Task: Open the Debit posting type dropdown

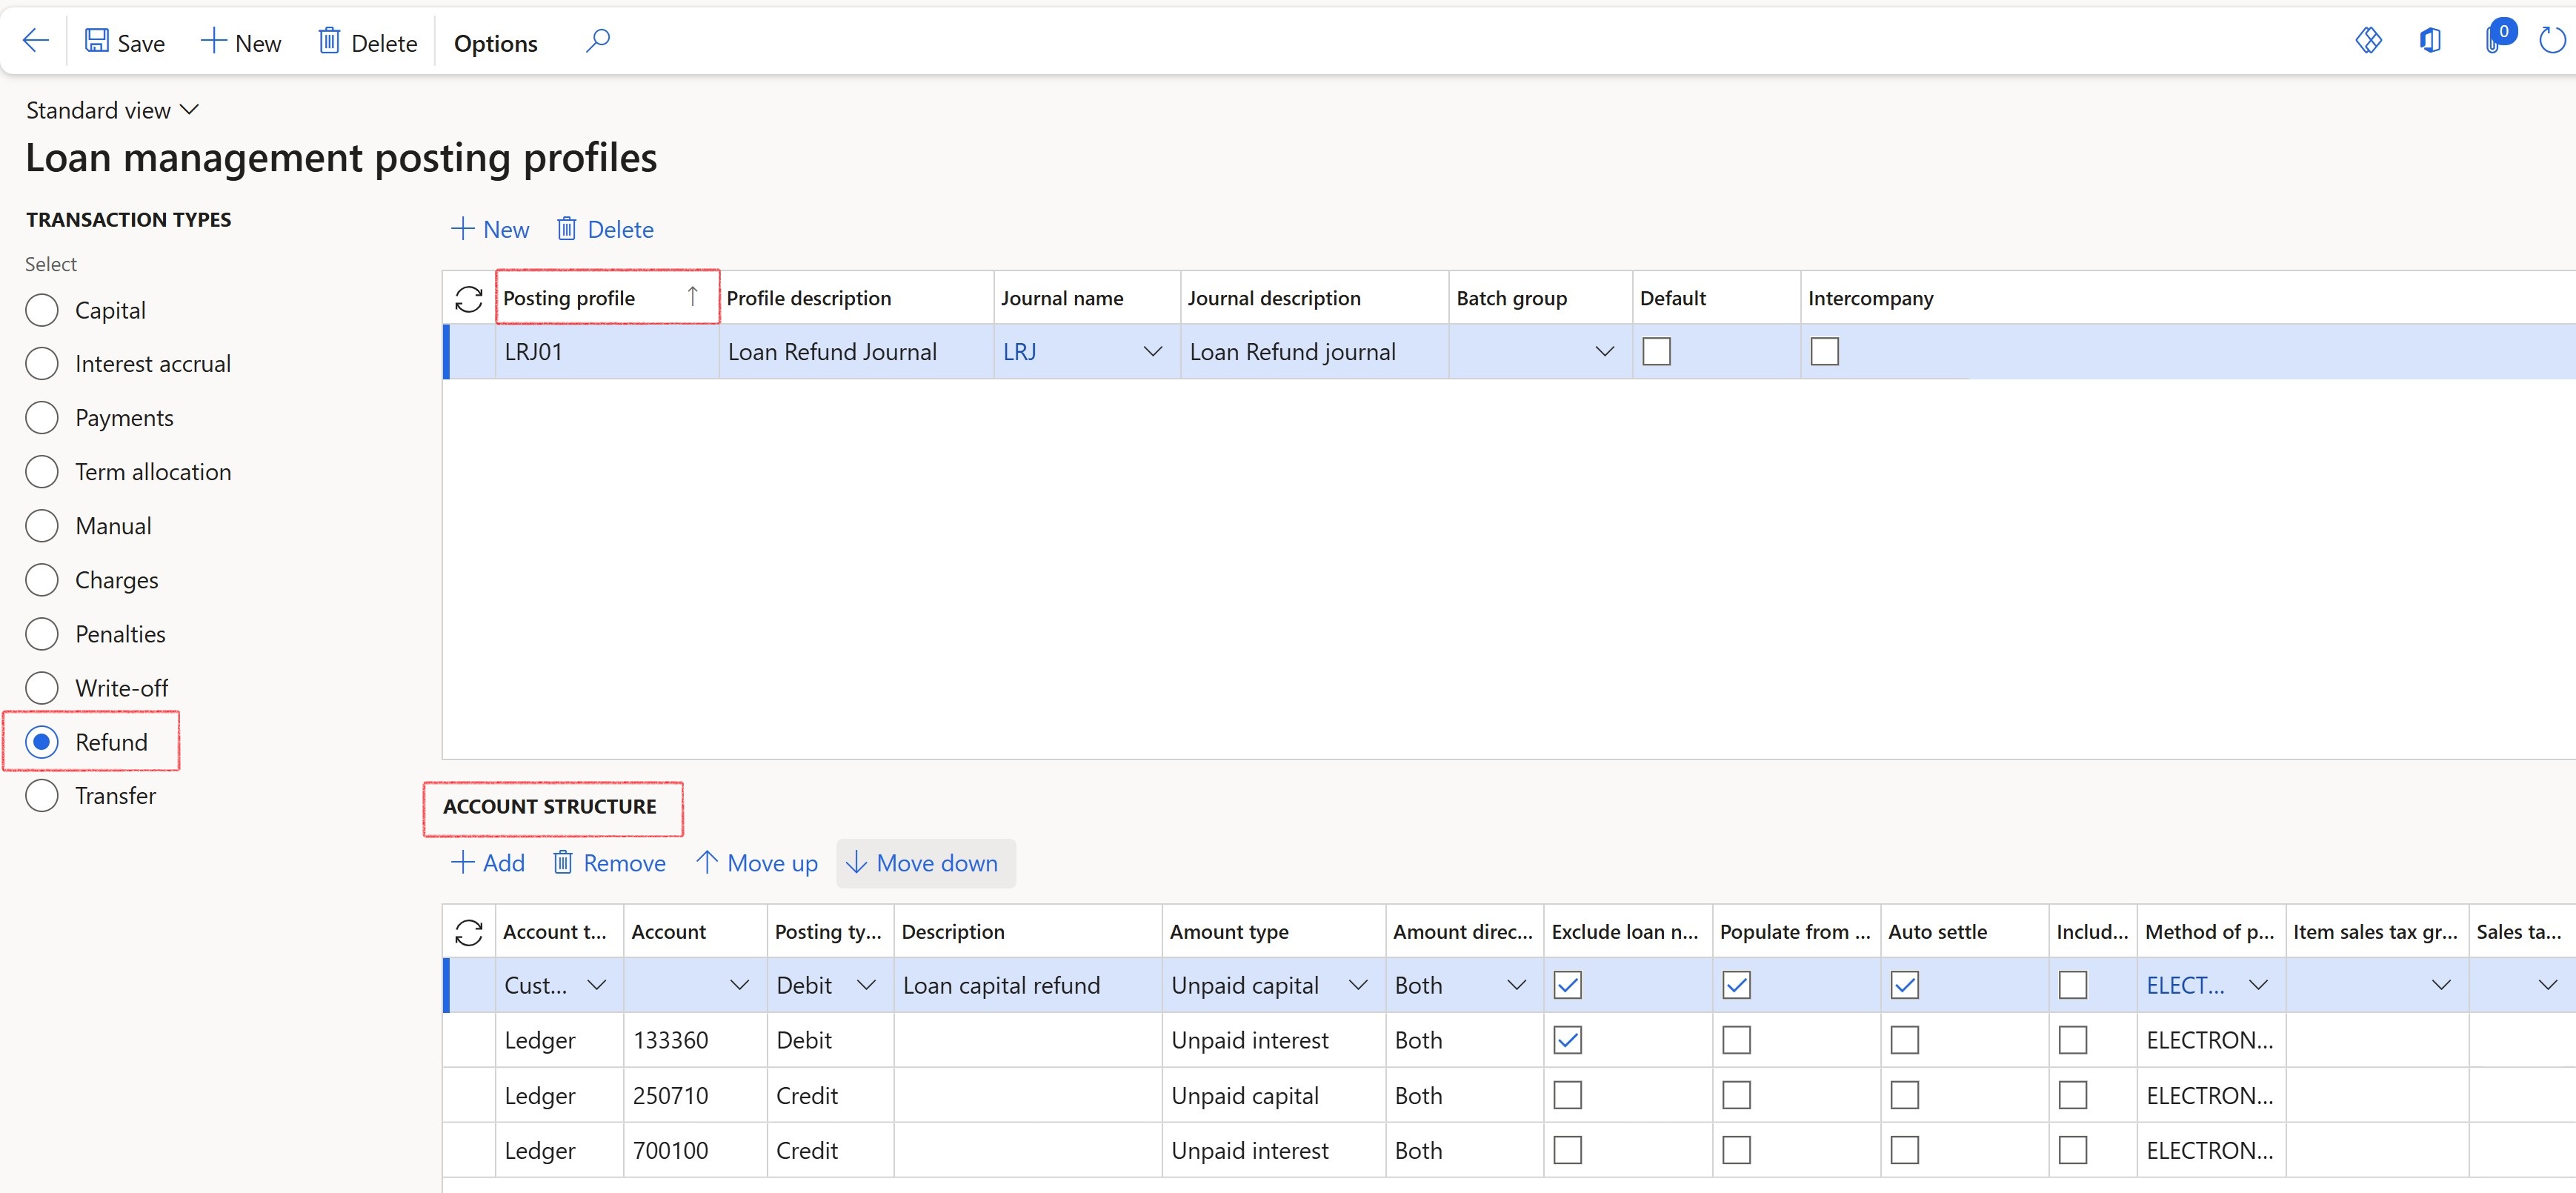Action: pyautogui.click(x=867, y=986)
